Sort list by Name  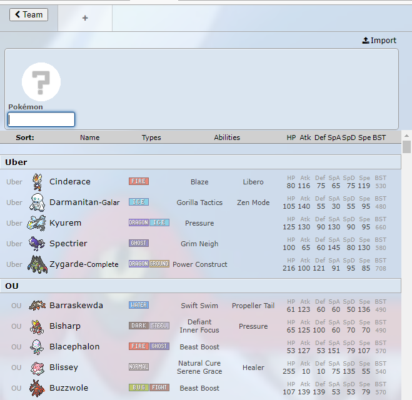[x=90, y=137]
